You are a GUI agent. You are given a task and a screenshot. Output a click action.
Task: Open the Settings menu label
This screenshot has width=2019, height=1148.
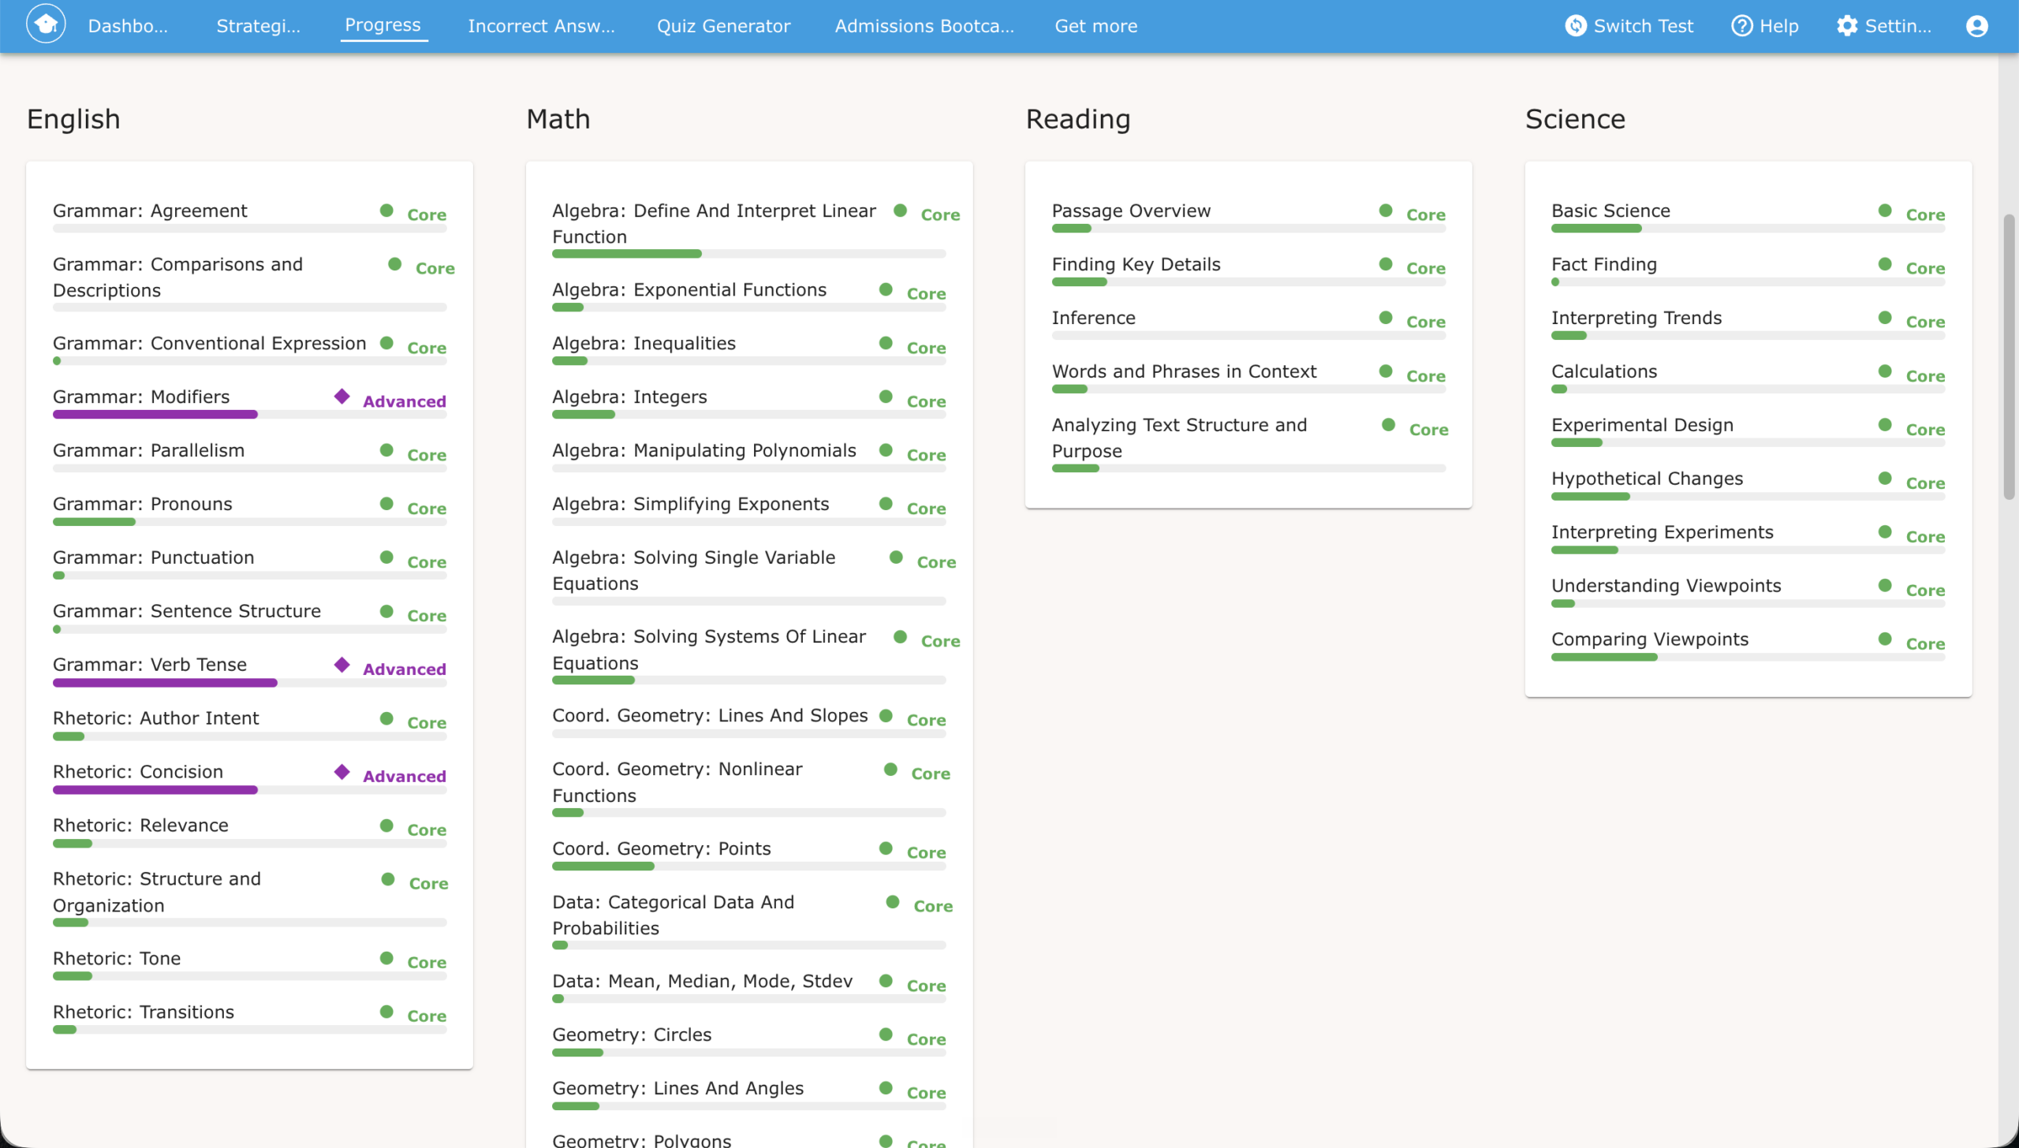pyautogui.click(x=1898, y=26)
